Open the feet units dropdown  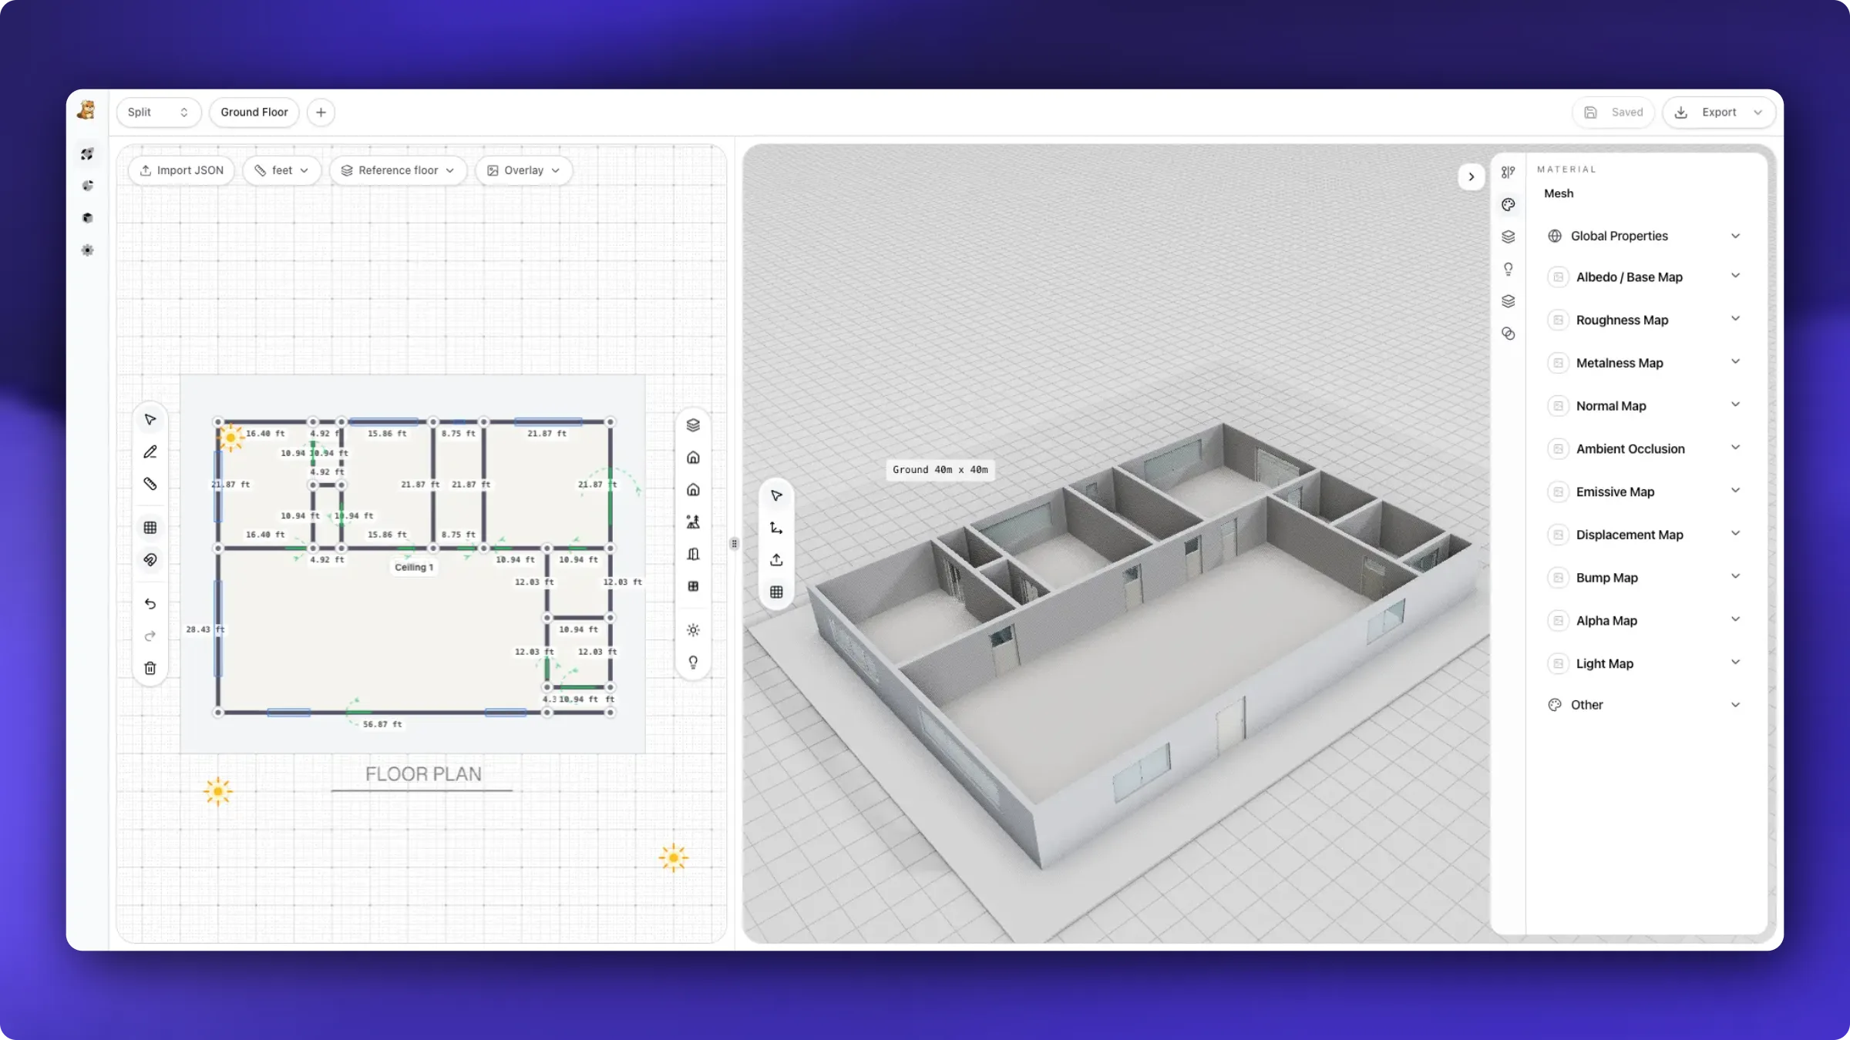coord(281,170)
